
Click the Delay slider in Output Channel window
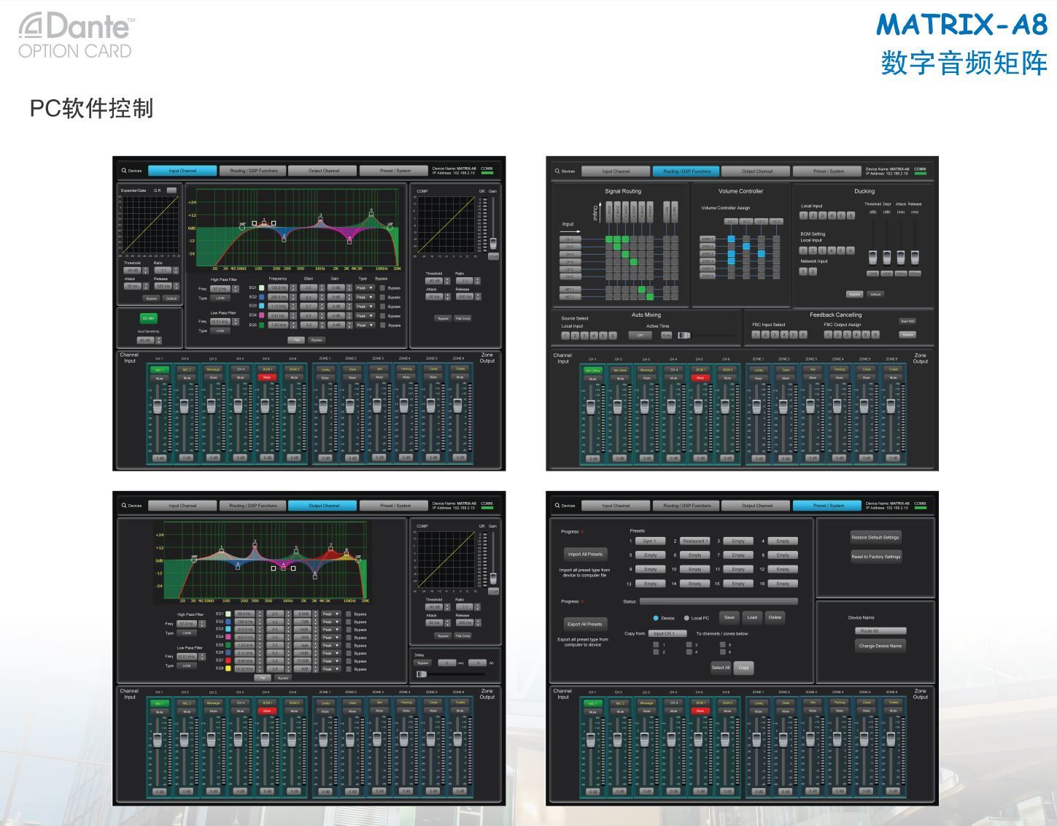tap(422, 674)
